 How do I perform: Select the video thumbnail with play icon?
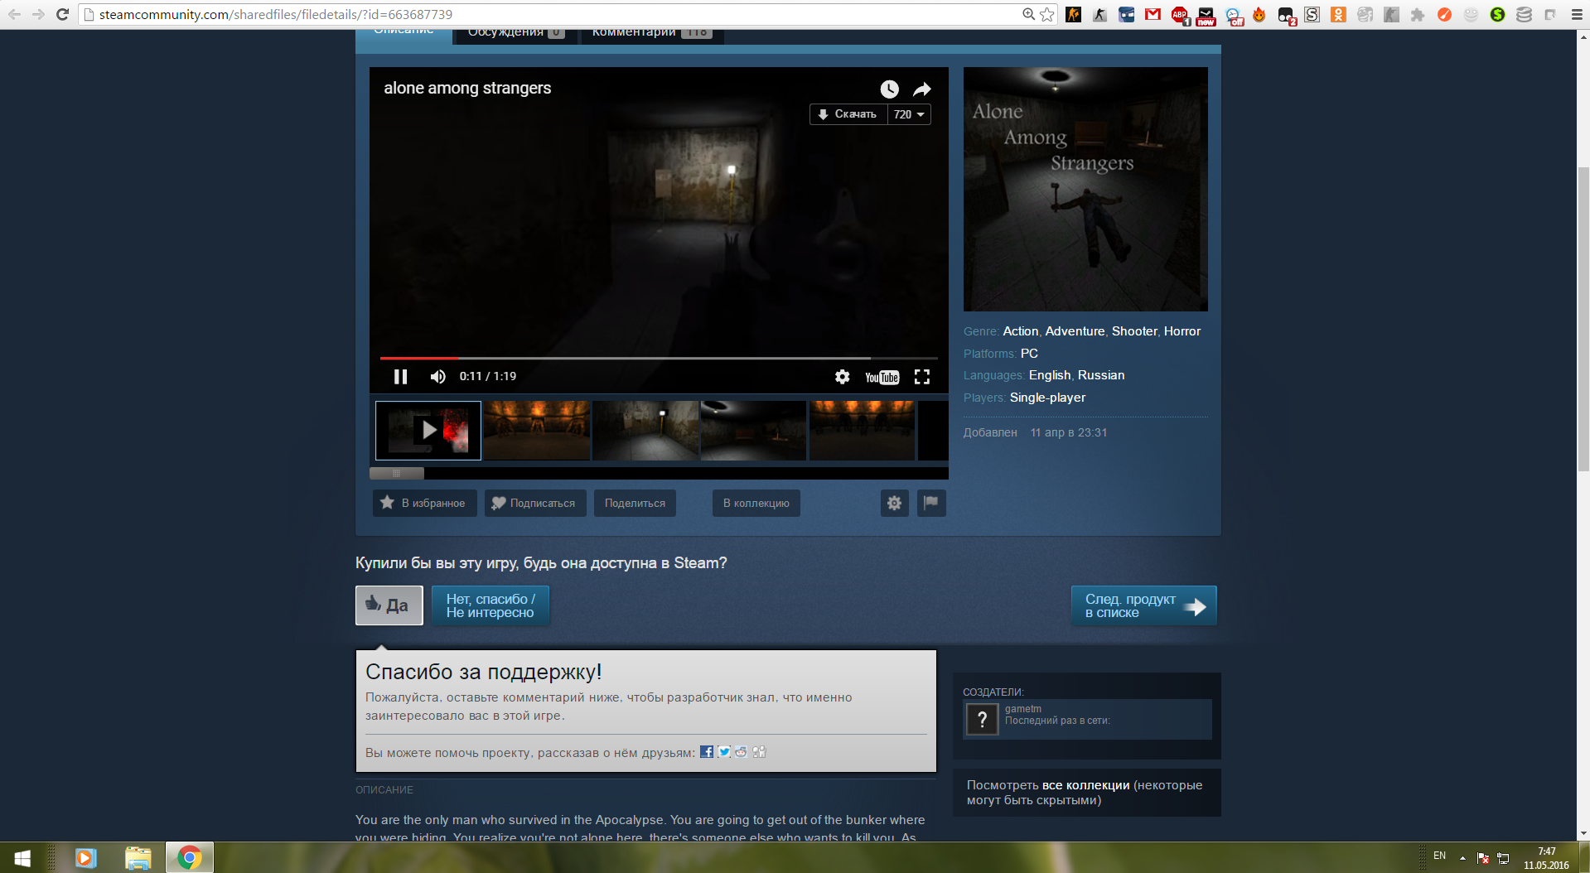pos(428,431)
